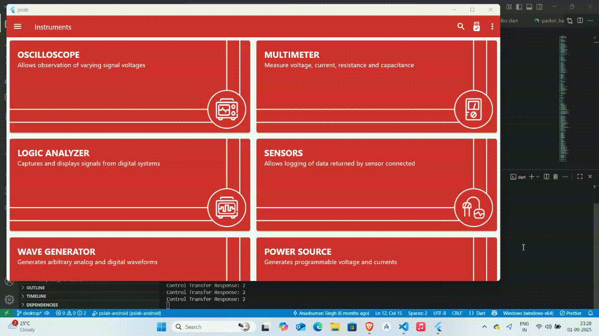599x336 pixels.
Task: Click the device connection status icon
Action: tap(476, 27)
